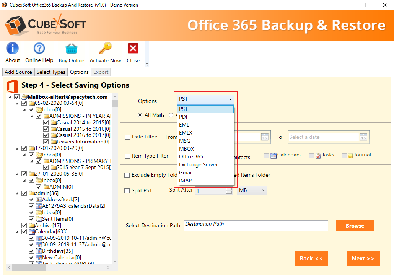Click the Calendars item type icon
Screen dimensions: 394x275
tap(274, 156)
